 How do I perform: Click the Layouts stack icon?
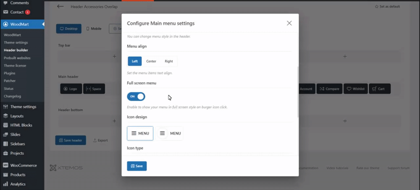[5, 116]
